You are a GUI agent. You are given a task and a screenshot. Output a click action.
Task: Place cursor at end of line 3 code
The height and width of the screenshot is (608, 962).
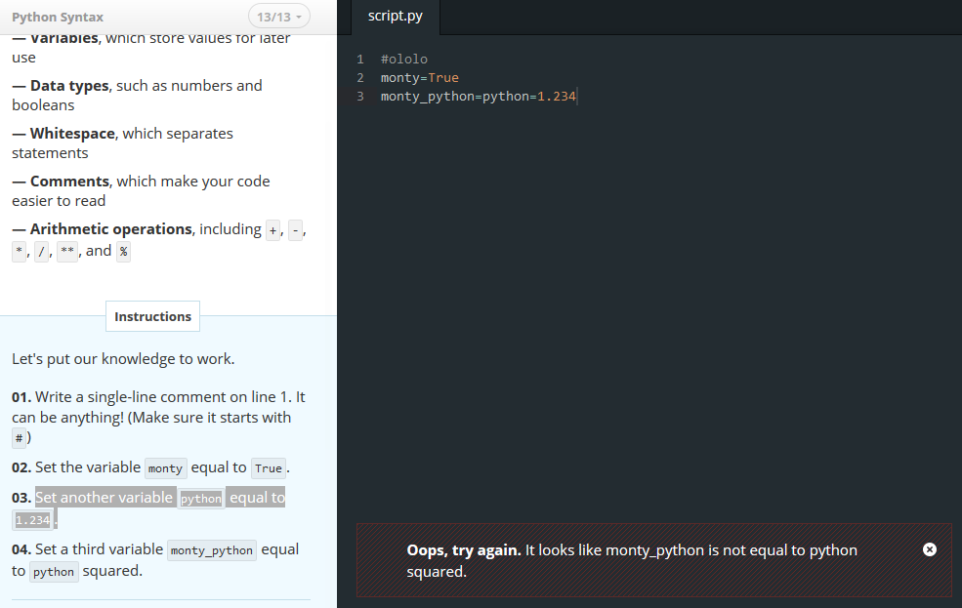click(x=576, y=97)
